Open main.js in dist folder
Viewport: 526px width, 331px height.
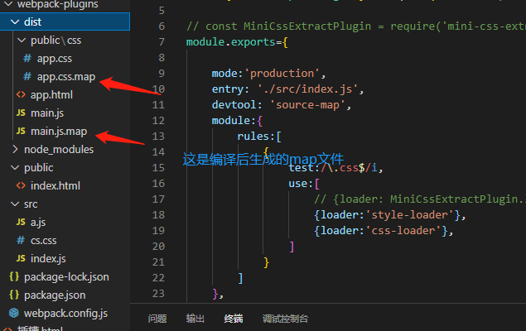pos(47,113)
